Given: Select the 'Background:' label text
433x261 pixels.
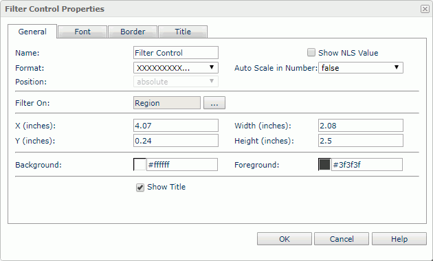Looking at the screenshot, I should point(38,165).
